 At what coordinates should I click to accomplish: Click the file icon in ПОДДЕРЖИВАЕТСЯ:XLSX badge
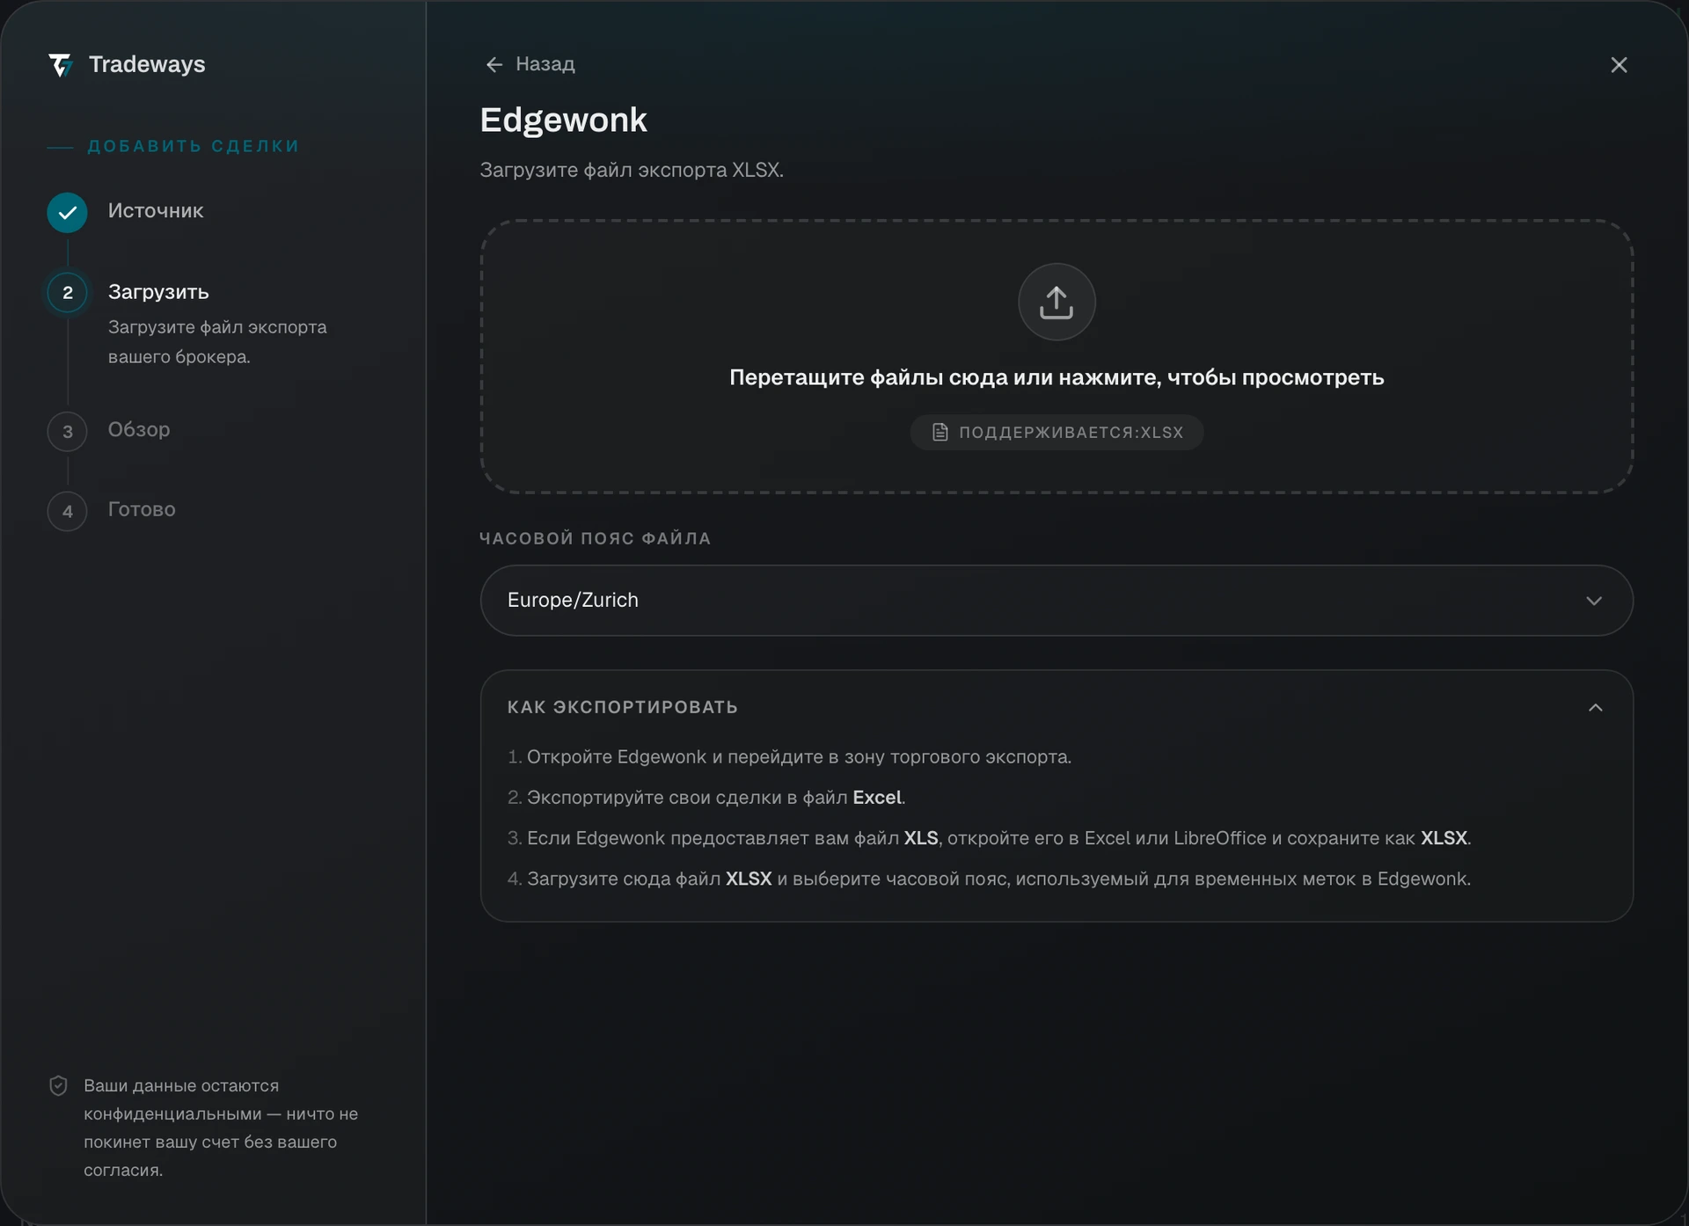point(940,432)
